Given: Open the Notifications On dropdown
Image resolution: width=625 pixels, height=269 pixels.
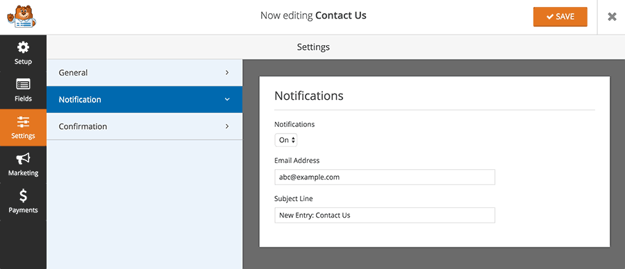Looking at the screenshot, I should tap(286, 140).
